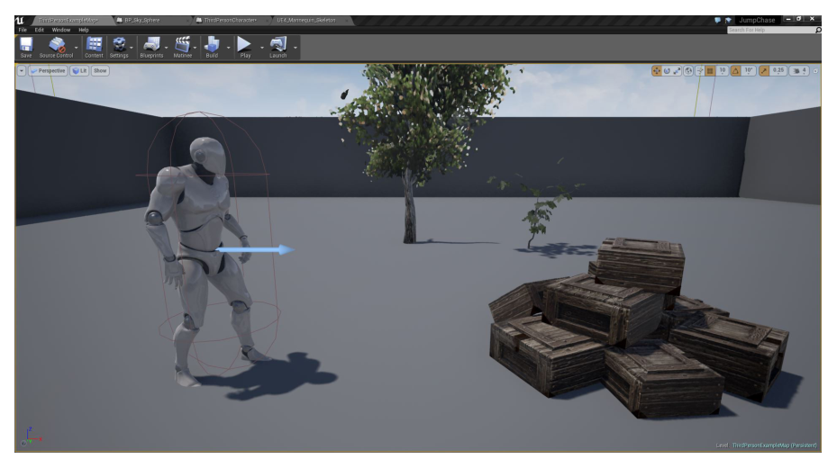Toggle rotation snap angle icon
Screen dimensions: 837x468
[735, 71]
